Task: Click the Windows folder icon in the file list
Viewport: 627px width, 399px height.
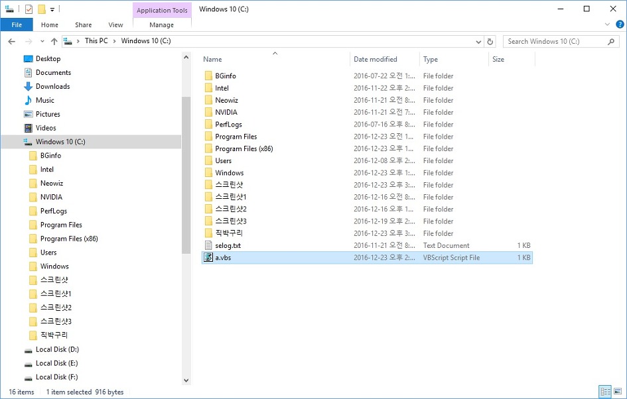Action: pyautogui.click(x=208, y=172)
